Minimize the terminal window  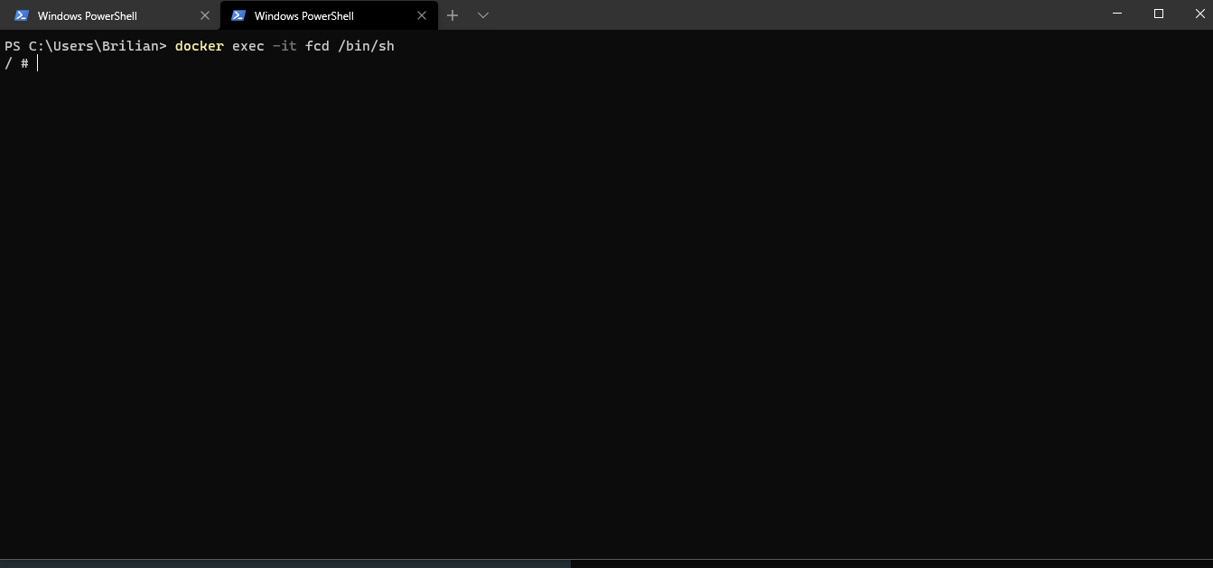click(x=1117, y=14)
